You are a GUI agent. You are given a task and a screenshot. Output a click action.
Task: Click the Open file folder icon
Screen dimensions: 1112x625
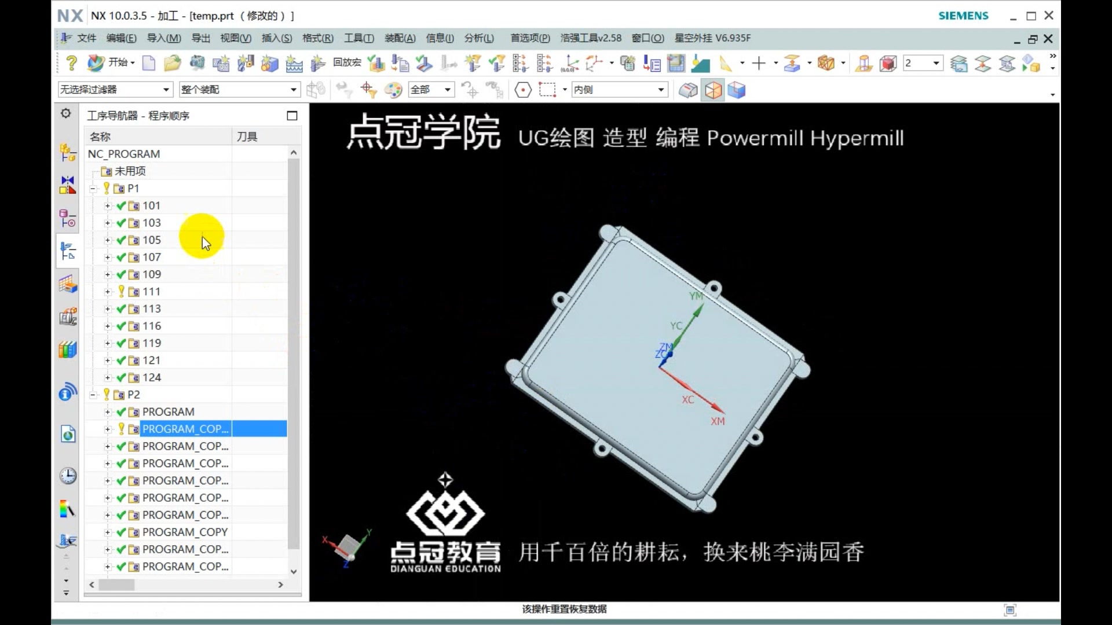172,62
